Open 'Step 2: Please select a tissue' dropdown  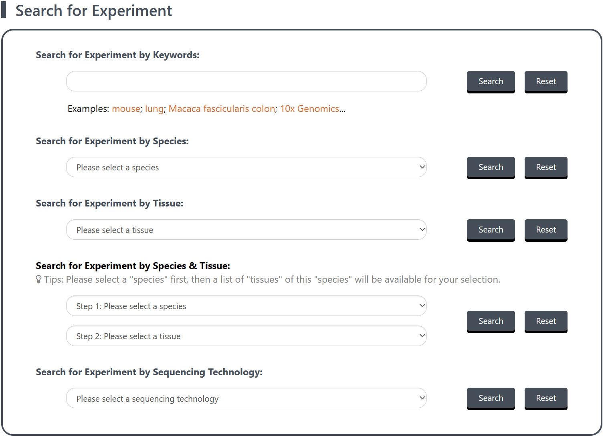click(246, 336)
